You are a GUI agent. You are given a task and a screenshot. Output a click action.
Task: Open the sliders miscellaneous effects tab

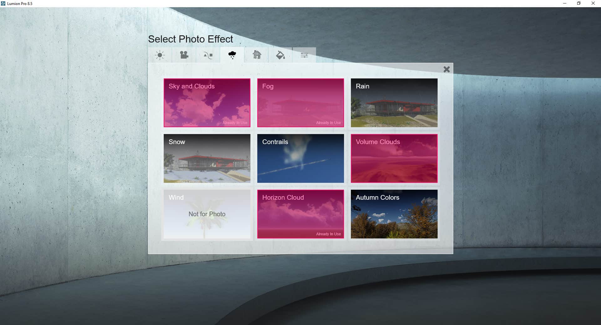(x=305, y=55)
